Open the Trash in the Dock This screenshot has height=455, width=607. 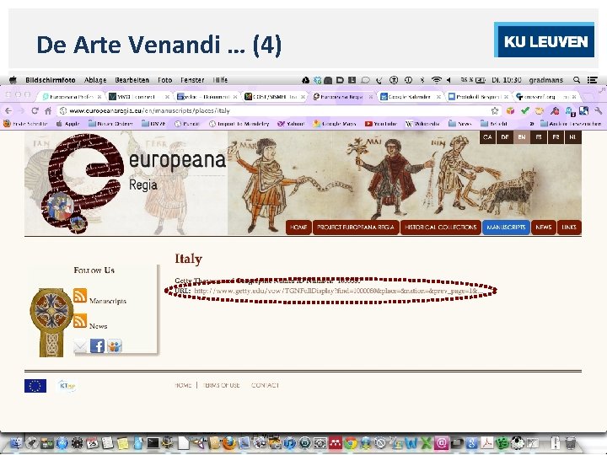click(x=570, y=442)
